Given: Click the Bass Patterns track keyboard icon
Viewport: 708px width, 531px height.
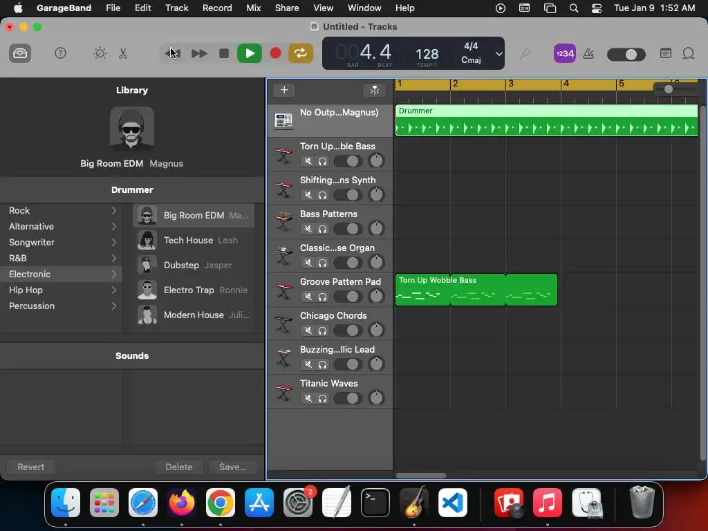Looking at the screenshot, I should [x=283, y=222].
